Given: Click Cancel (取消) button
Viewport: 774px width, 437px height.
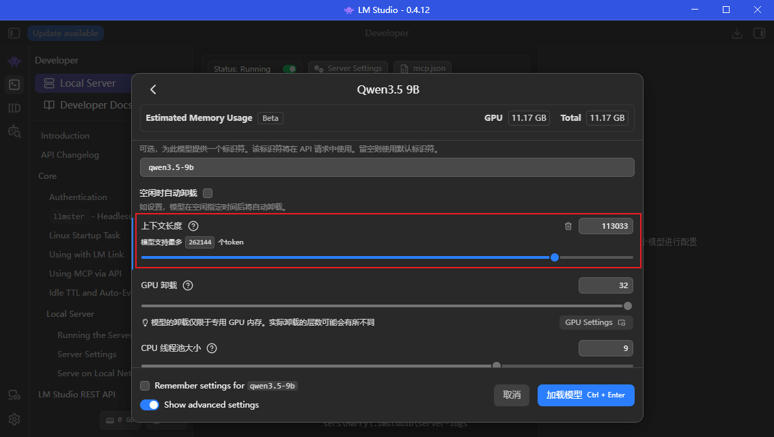Looking at the screenshot, I should 512,395.
